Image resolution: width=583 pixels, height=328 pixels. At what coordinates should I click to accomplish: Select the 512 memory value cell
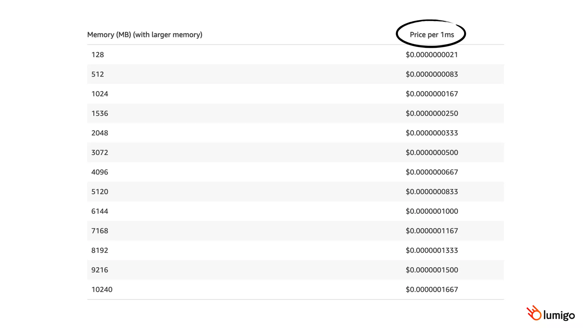tap(98, 74)
